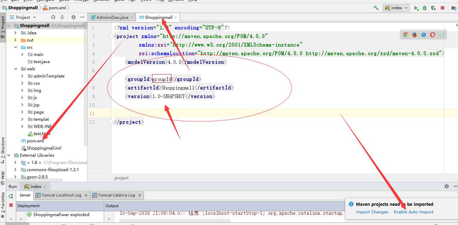Open pom.xml preview in Firefox browser icon
Image resolution: width=458 pixels, height=225 pixels.
[415, 35]
